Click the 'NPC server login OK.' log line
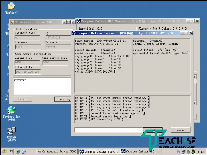 99,120
